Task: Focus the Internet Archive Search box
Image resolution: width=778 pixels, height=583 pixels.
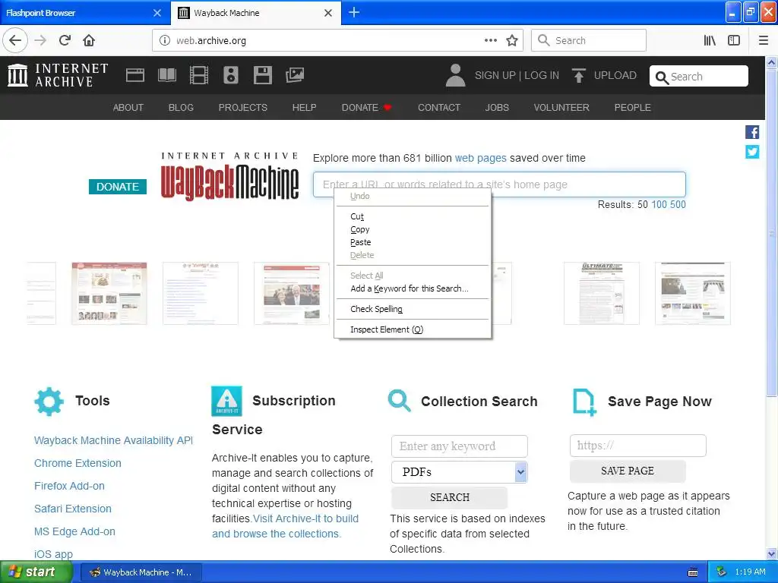Action: [699, 77]
